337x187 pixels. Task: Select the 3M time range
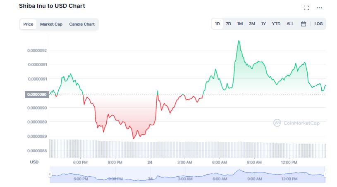click(252, 24)
